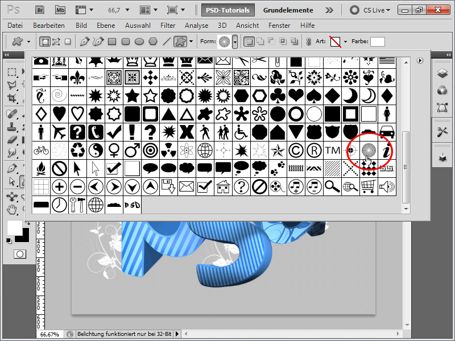The image size is (455, 341).
Task: Pick the airplane shape
Action: pos(60,132)
